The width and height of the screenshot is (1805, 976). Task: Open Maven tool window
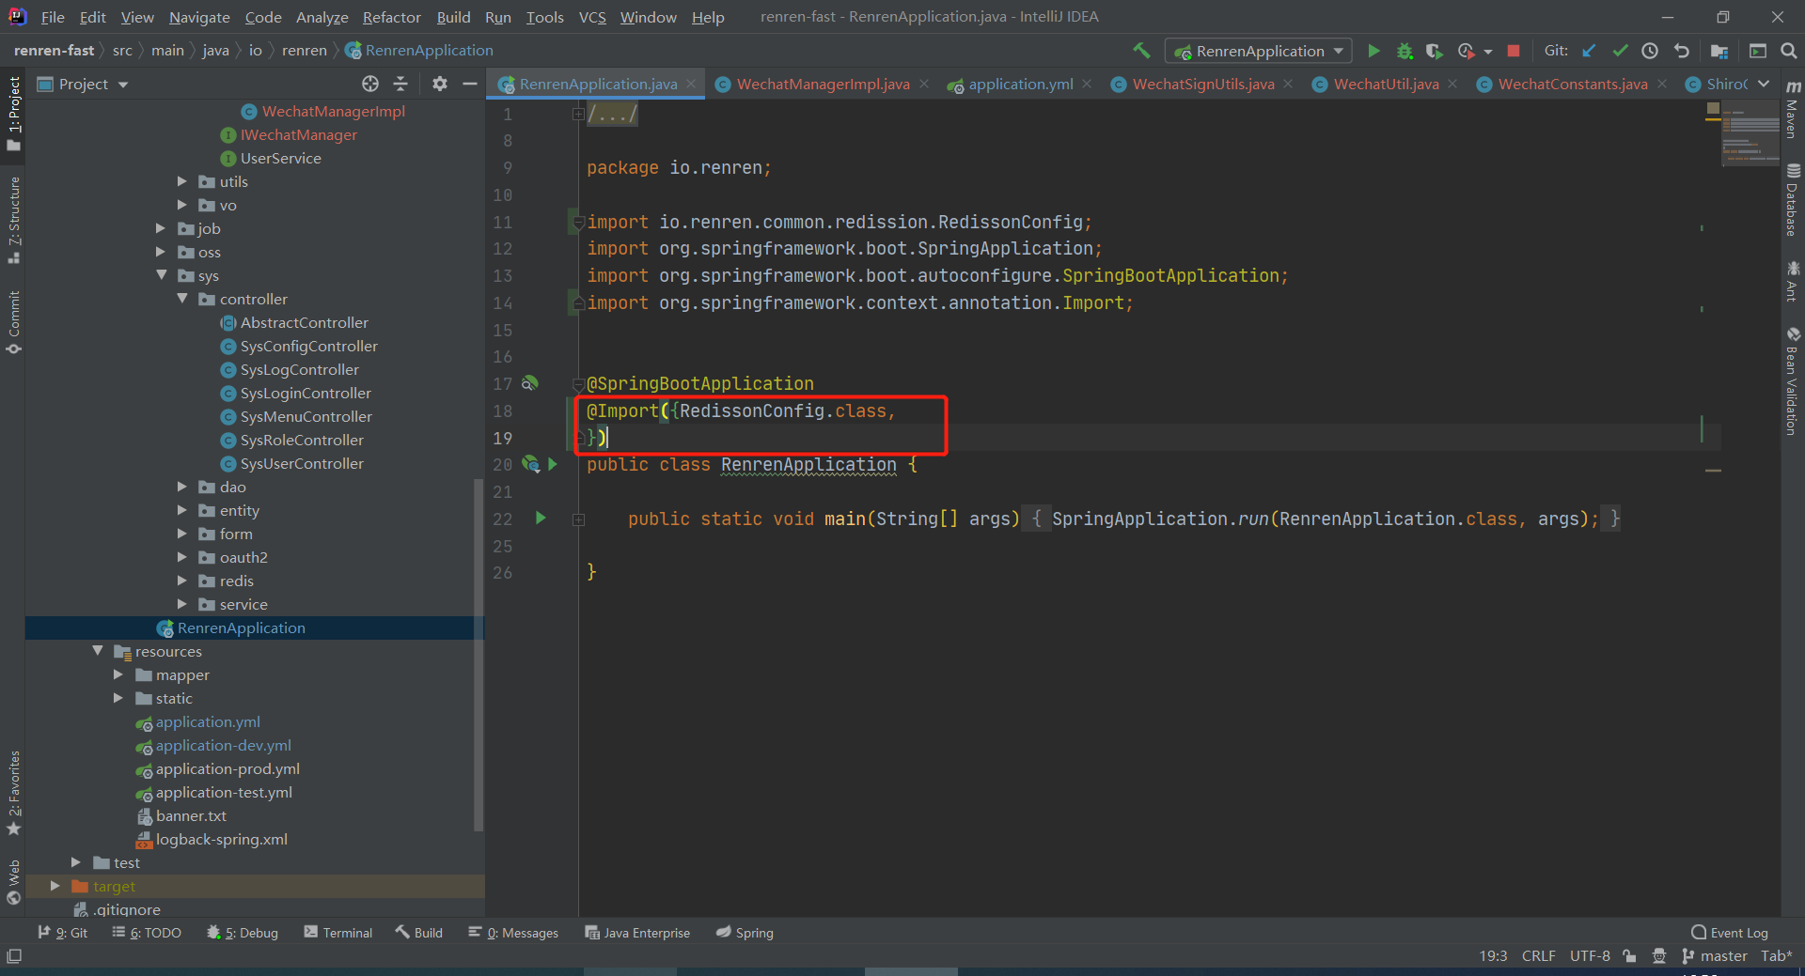point(1793,109)
